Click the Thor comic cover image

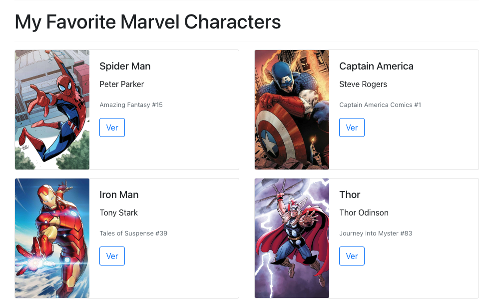(292, 238)
